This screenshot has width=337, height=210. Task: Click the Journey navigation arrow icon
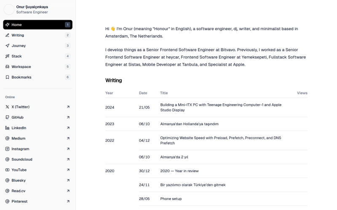pyautogui.click(x=7, y=46)
